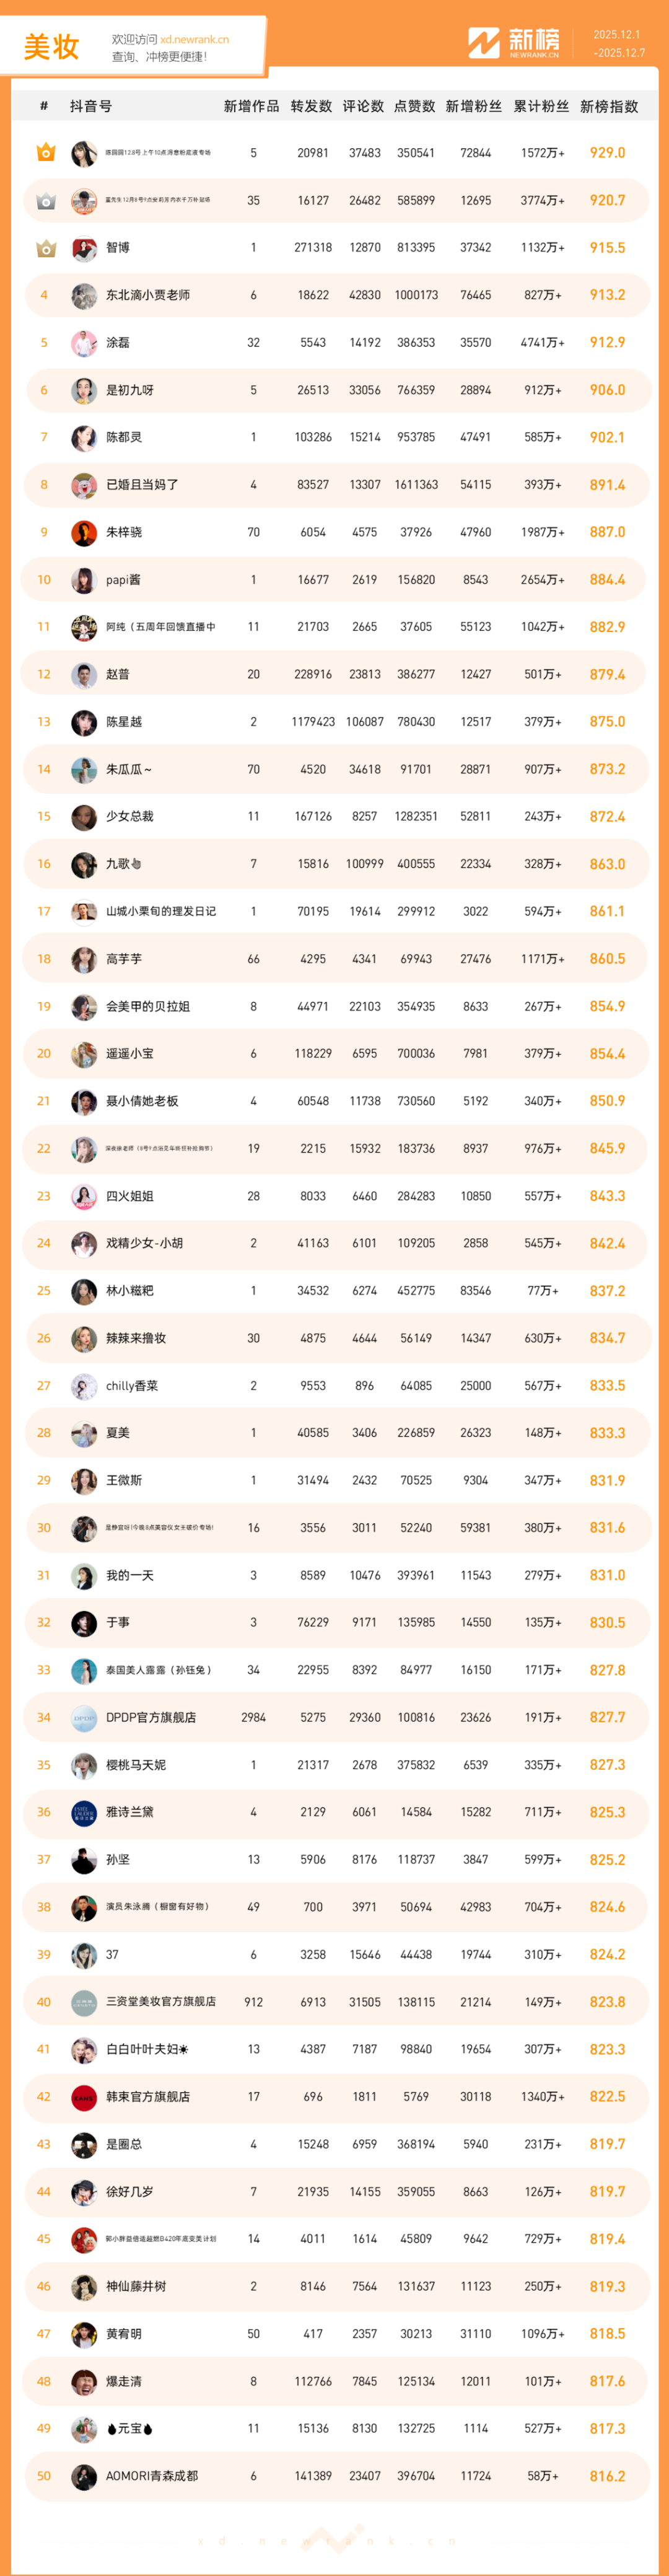Click the 韩束官方旗舰店 red logo avatar
This screenshot has height=2576, width=669.
coord(84,2096)
